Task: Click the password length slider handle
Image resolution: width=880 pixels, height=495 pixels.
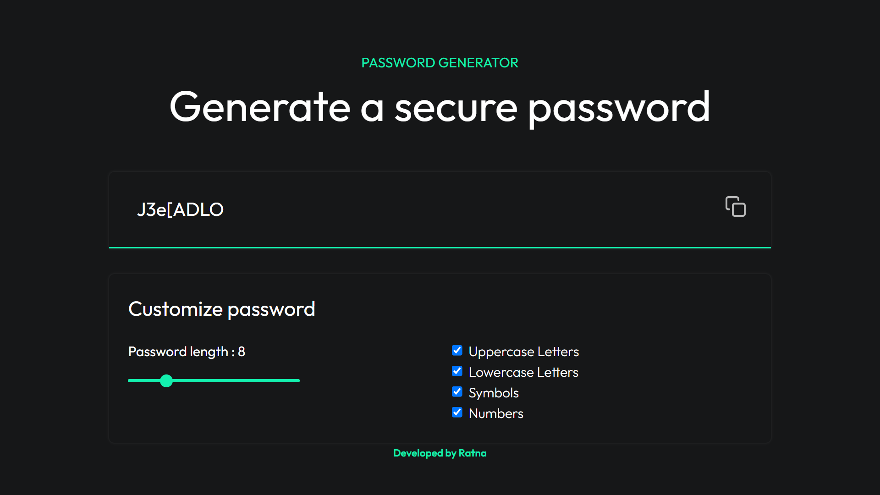Action: 166,381
